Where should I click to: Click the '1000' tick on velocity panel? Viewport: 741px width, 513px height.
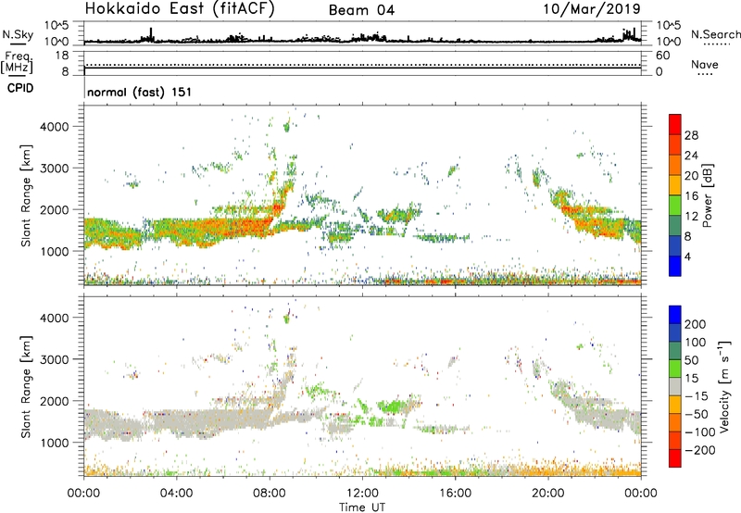coord(55,443)
